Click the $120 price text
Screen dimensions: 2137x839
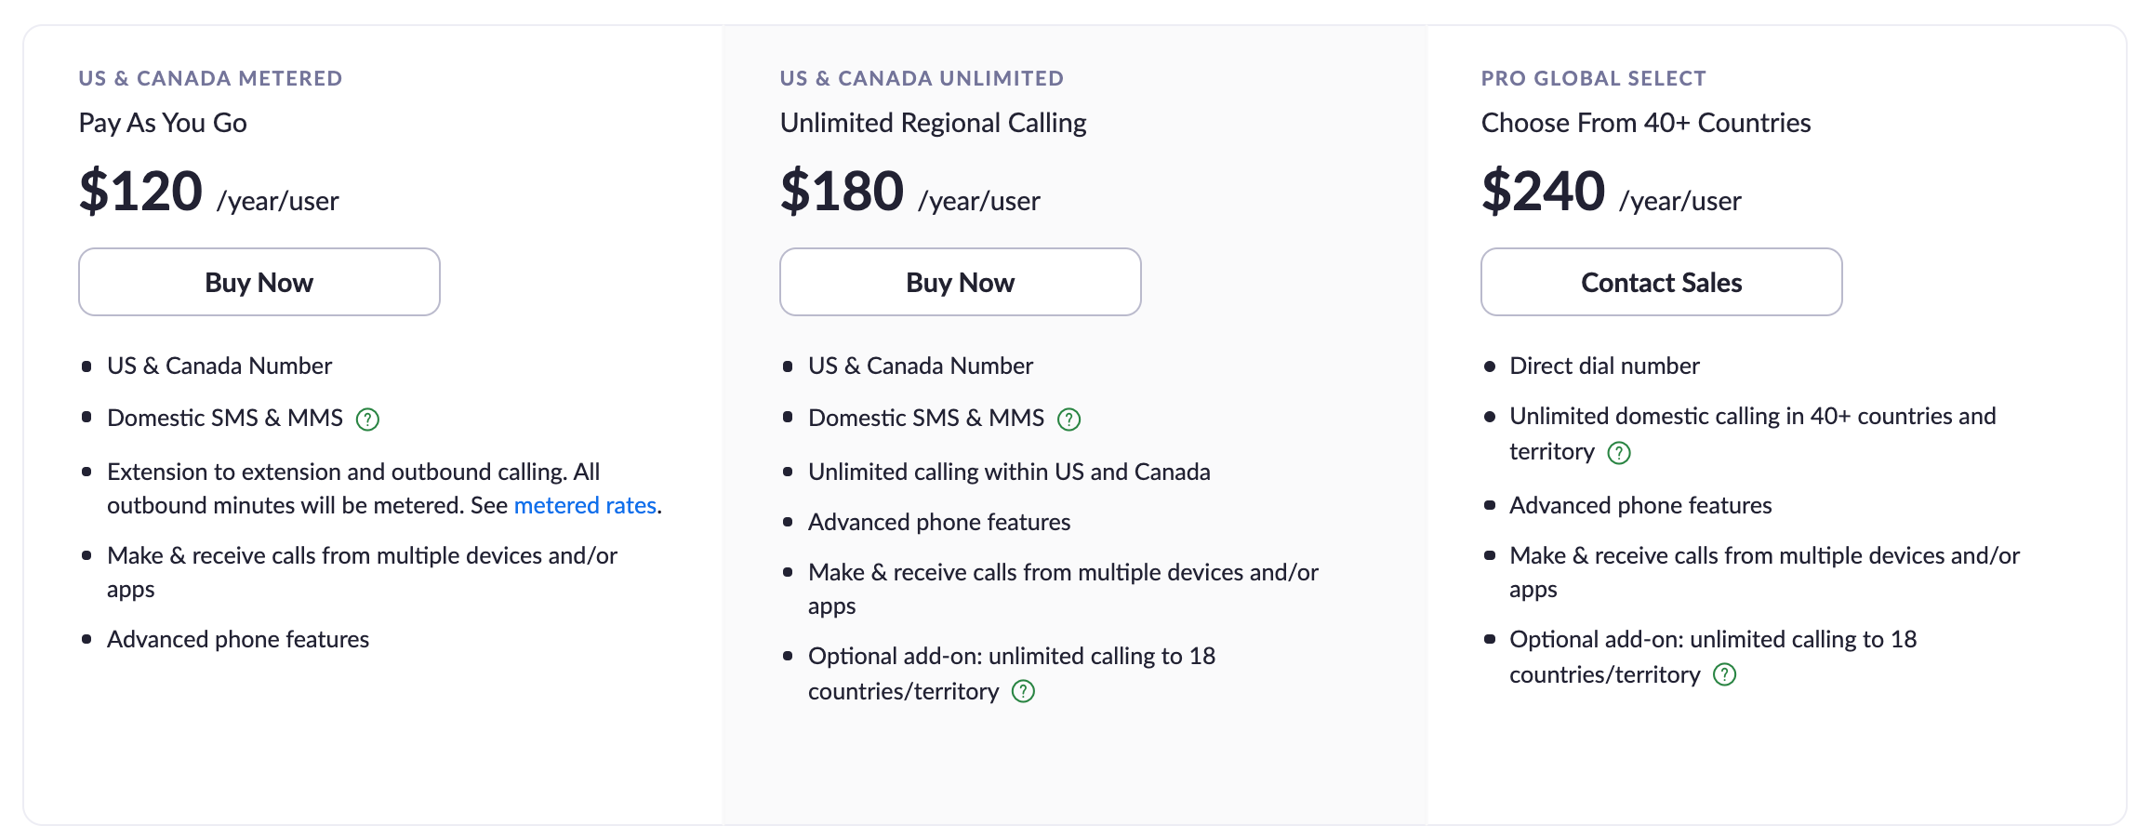pyautogui.click(x=141, y=191)
